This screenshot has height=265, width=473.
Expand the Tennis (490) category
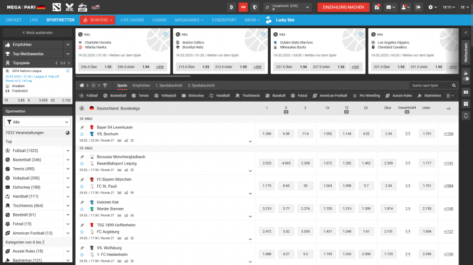coord(68,169)
